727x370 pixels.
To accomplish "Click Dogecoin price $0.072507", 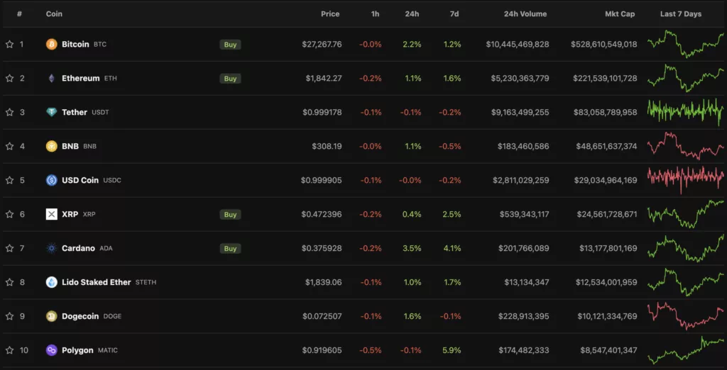I will pos(322,316).
